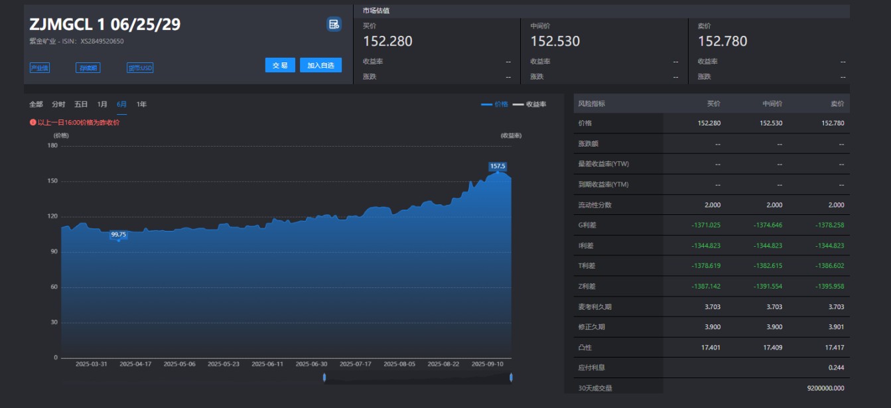The height and width of the screenshot is (408, 891).
Task: Add bond via 加入自选 button
Action: click(x=321, y=65)
